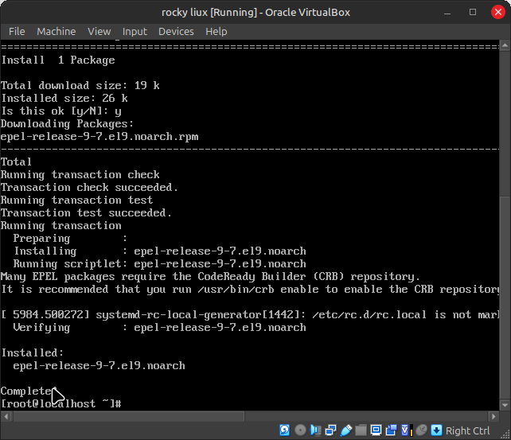The width and height of the screenshot is (511, 440).
Task: Click the Right Ctrl host key label
Action: (x=468, y=430)
